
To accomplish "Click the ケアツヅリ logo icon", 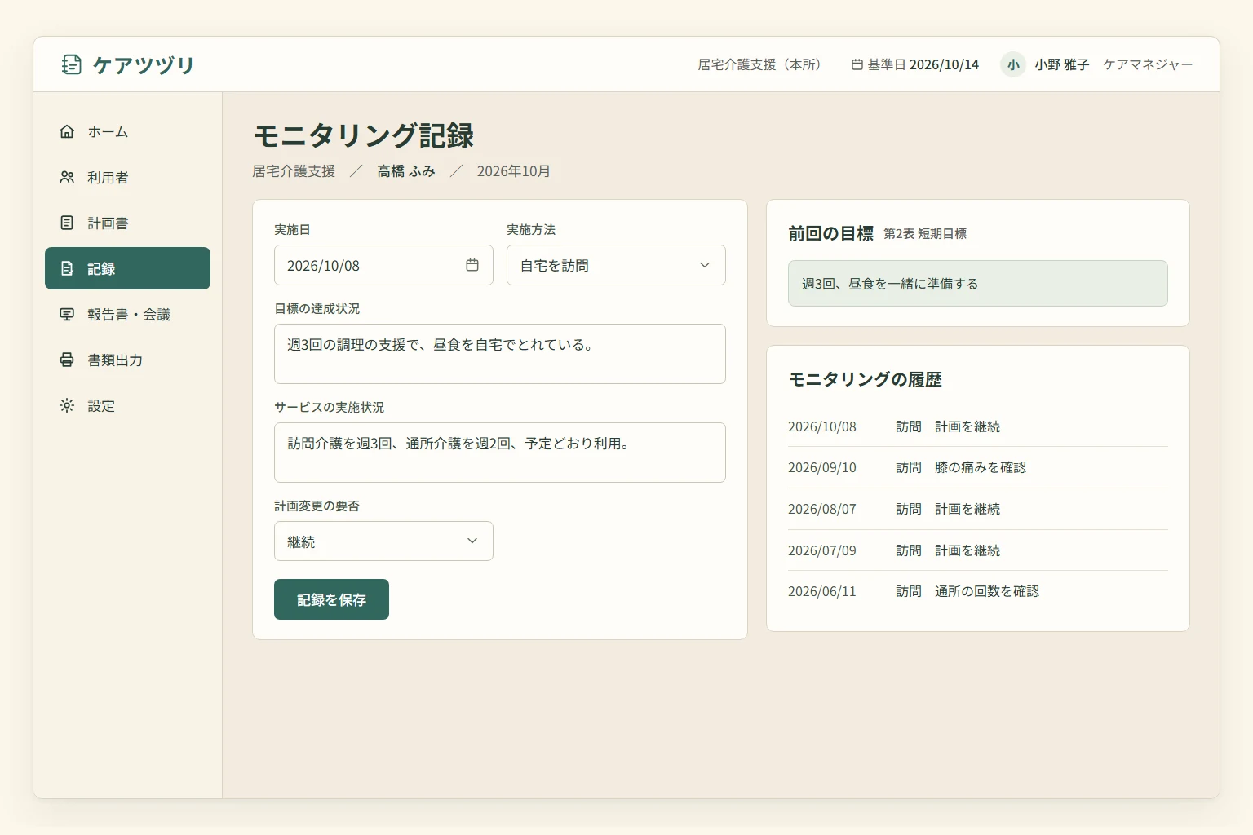I will pyautogui.click(x=72, y=64).
